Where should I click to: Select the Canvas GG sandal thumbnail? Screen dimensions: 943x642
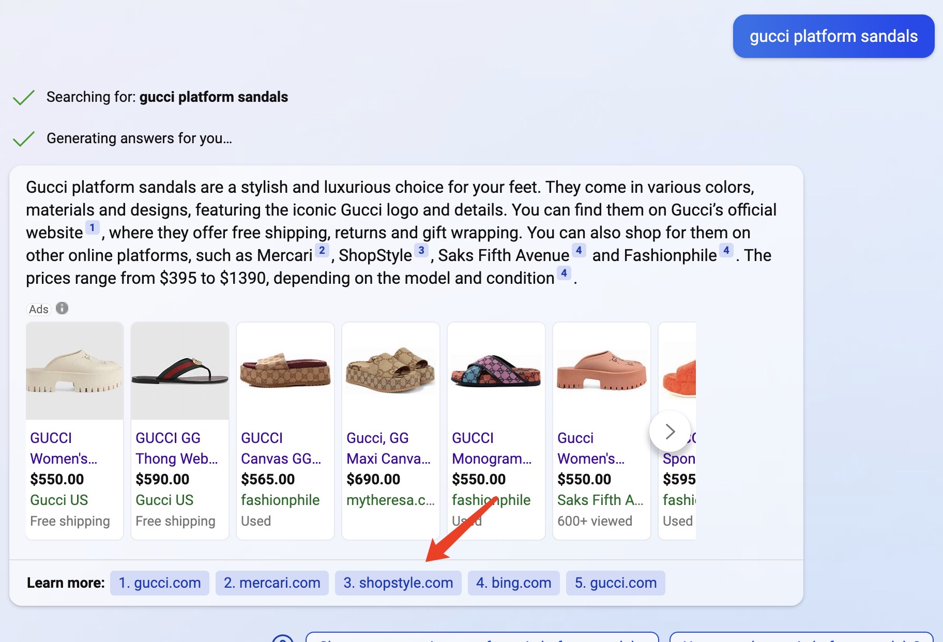tap(285, 371)
